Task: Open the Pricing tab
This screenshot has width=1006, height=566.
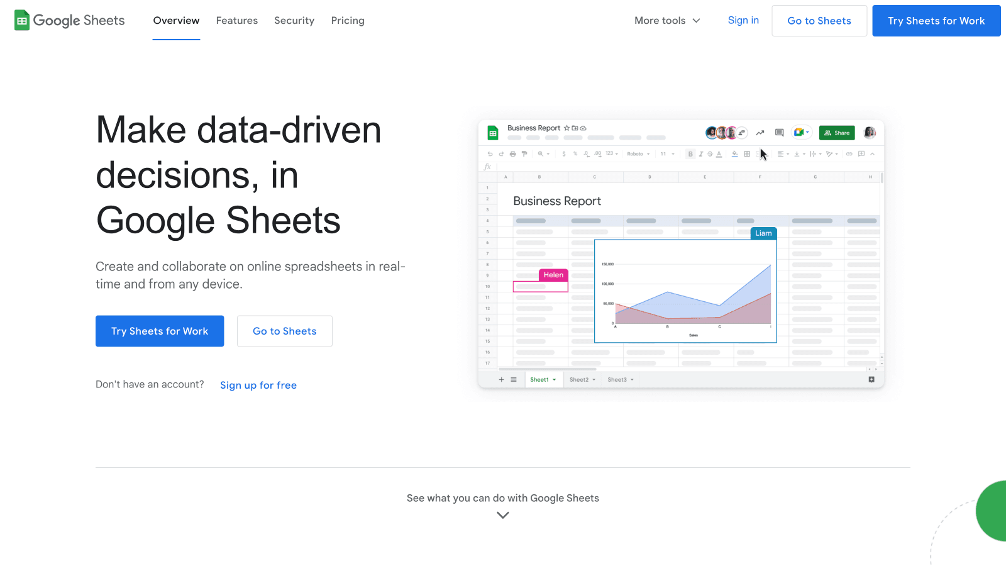Action: click(348, 21)
